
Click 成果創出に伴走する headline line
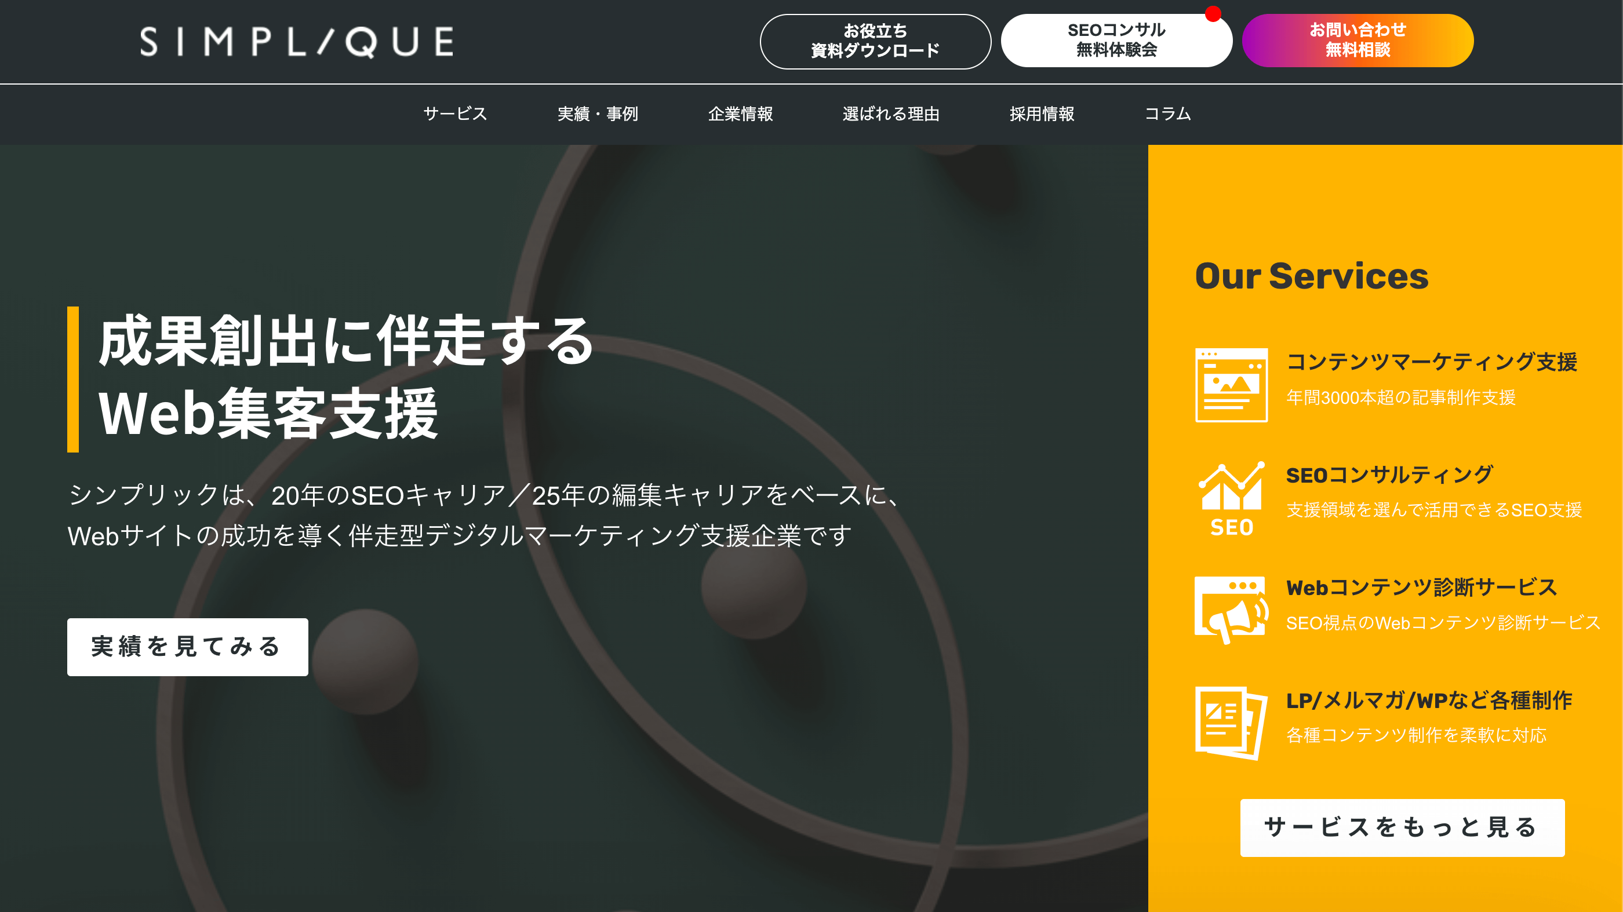346,341
